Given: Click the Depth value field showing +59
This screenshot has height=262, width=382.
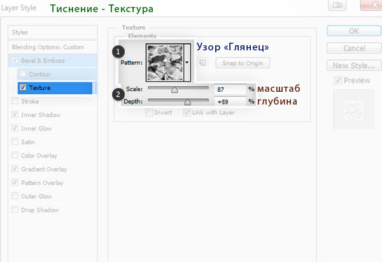Looking at the screenshot, I should pyautogui.click(x=230, y=101).
